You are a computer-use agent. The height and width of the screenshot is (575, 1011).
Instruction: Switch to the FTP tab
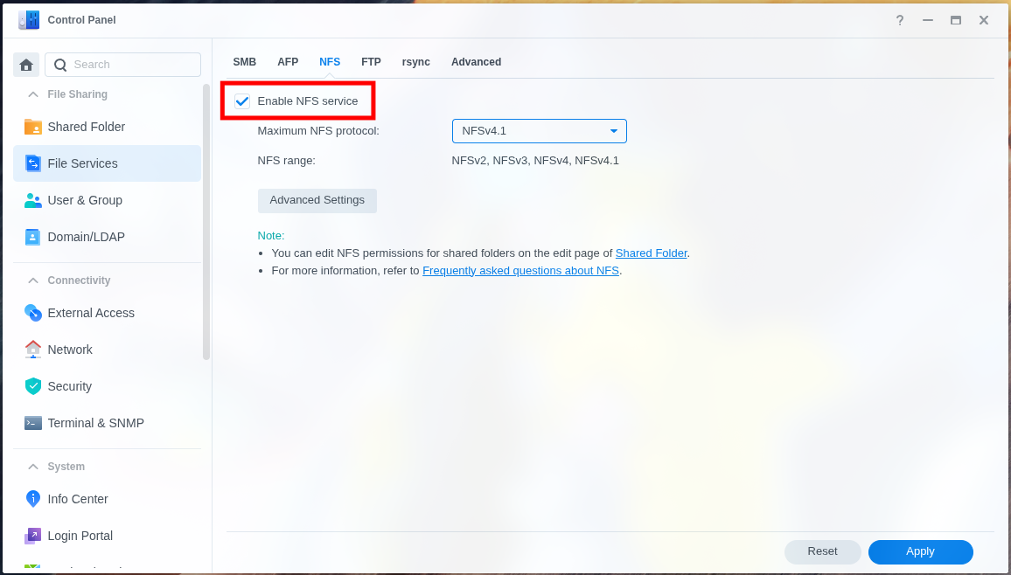pyautogui.click(x=371, y=62)
